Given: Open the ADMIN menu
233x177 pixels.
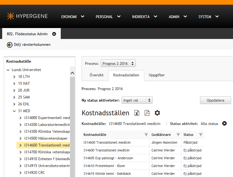Looking at the screenshot, I should [x=178, y=17].
